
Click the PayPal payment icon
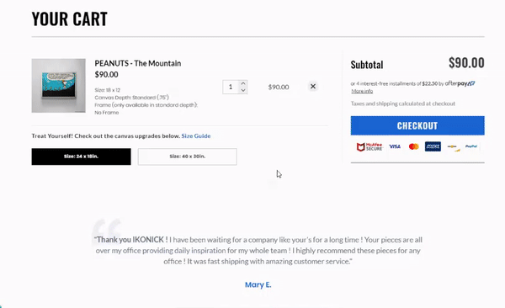coord(470,146)
